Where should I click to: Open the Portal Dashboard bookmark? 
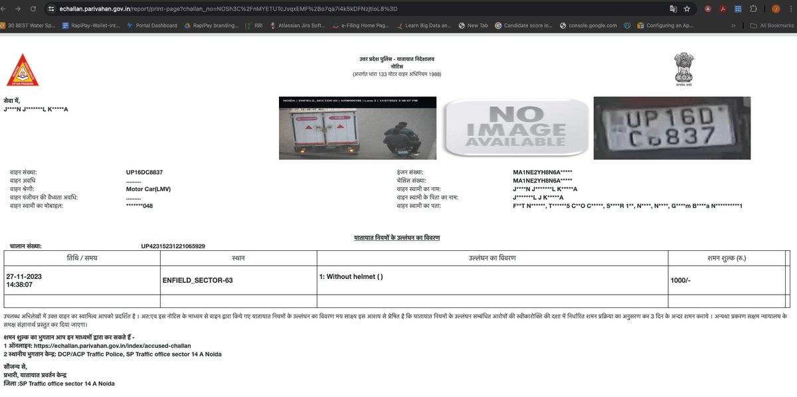[151, 25]
